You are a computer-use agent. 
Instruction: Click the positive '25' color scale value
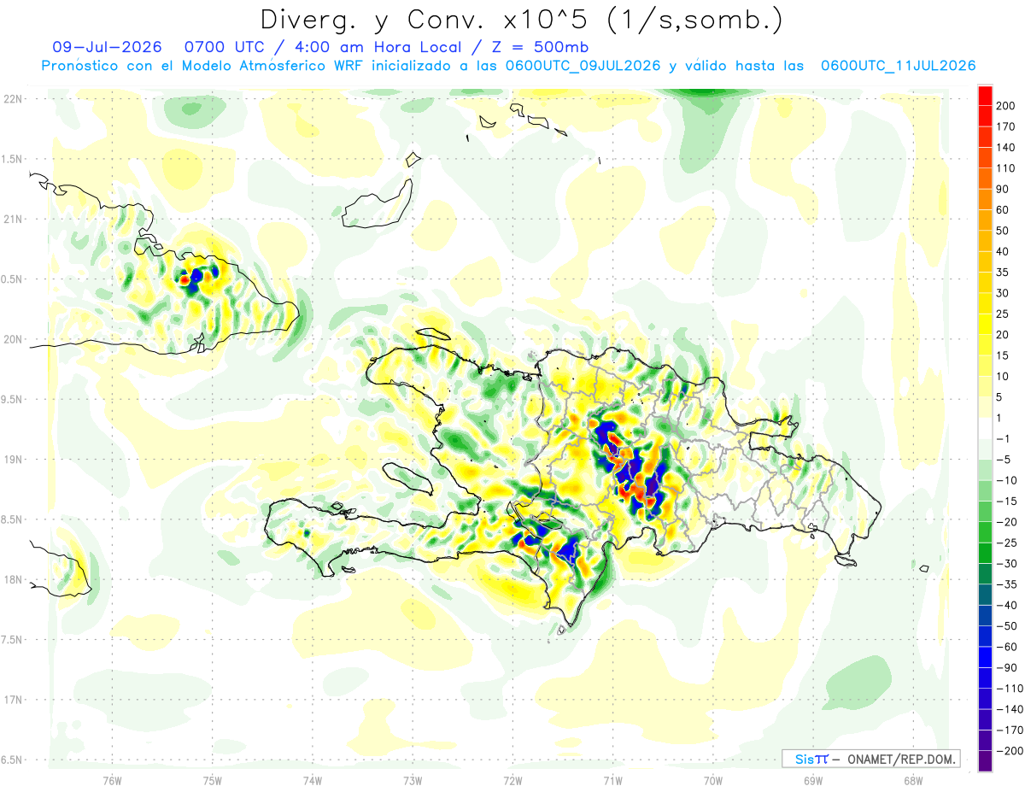click(x=1004, y=314)
